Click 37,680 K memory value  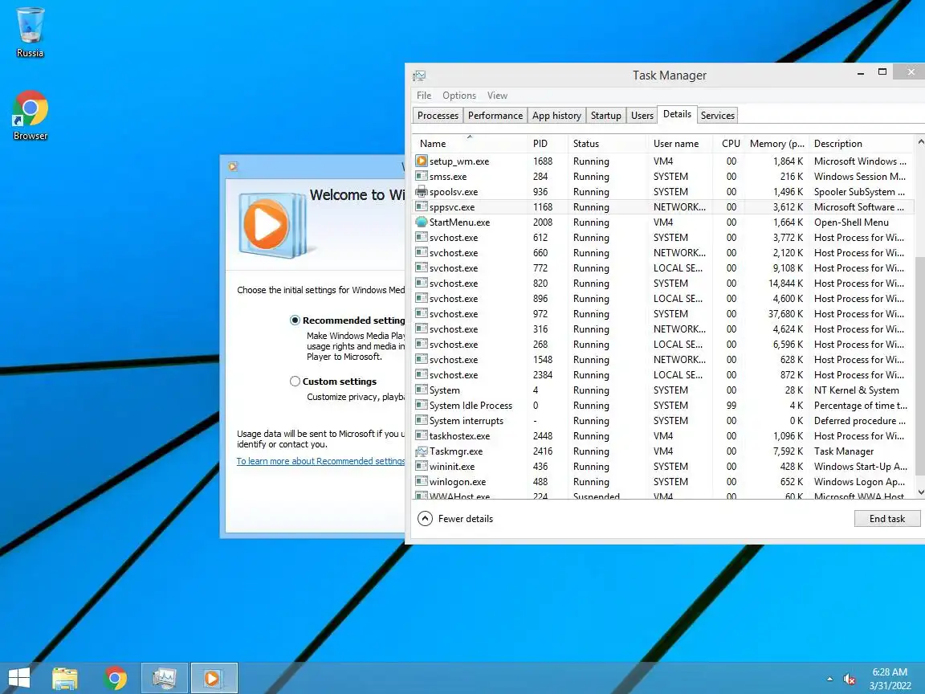click(x=785, y=313)
